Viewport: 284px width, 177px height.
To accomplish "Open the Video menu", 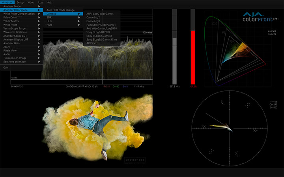I will (x=30, y=2).
